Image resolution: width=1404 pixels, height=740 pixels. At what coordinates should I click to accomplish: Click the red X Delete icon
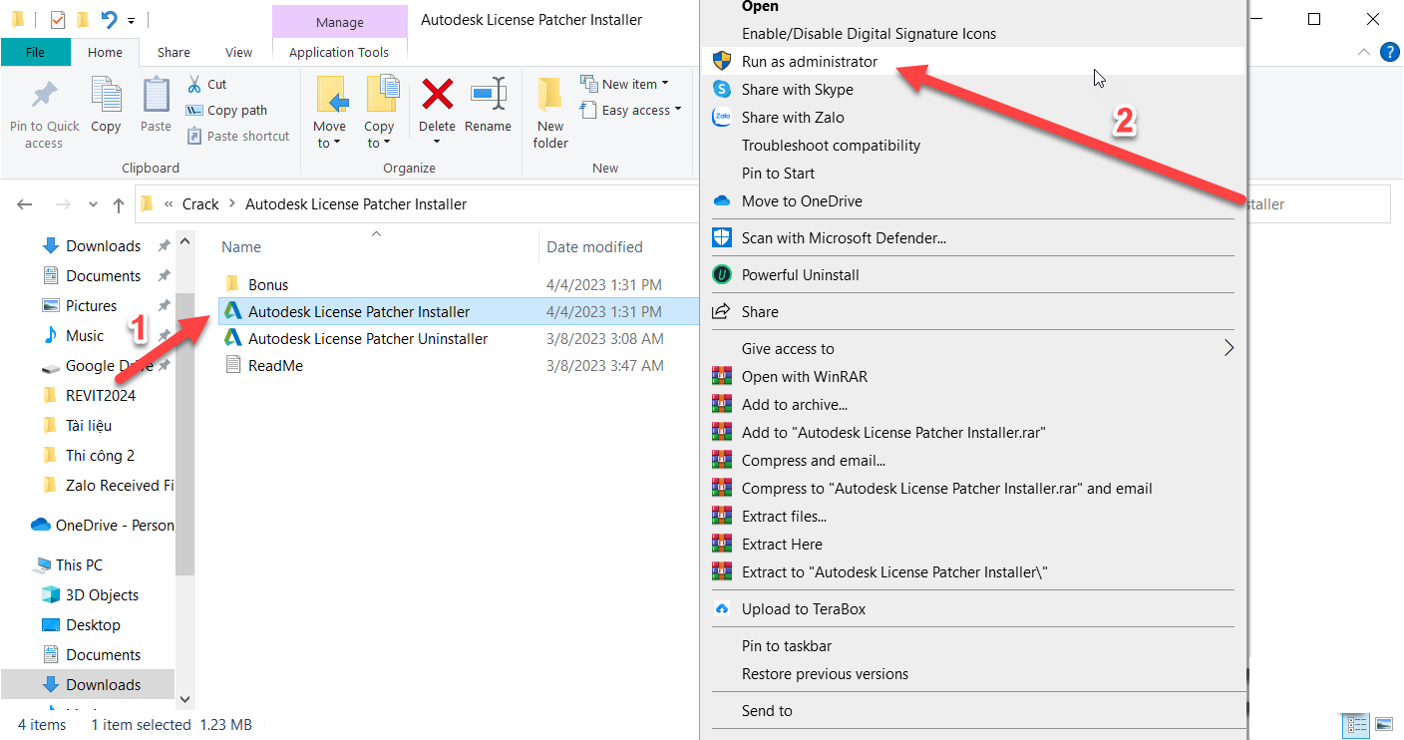click(437, 95)
